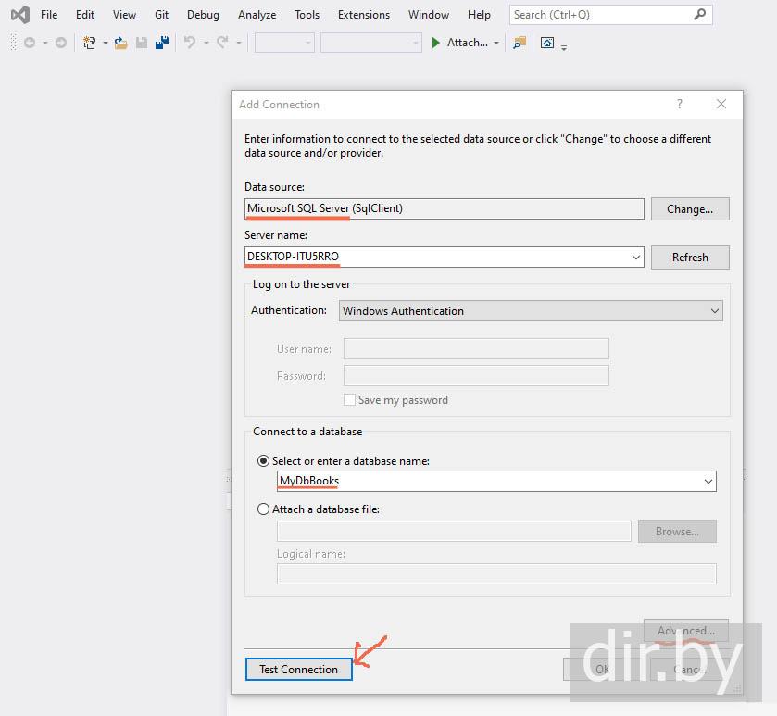Click the User name input field
The height and width of the screenshot is (716, 777).
coord(476,349)
